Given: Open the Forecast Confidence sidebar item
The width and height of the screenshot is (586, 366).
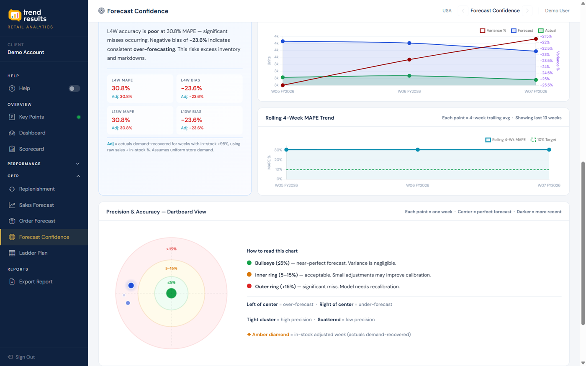Looking at the screenshot, I should (x=44, y=237).
